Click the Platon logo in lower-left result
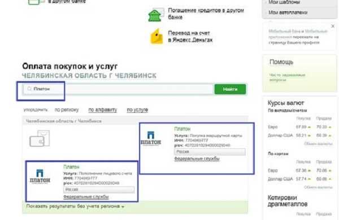Screen dimensions: 339x220 [x=40, y=176]
